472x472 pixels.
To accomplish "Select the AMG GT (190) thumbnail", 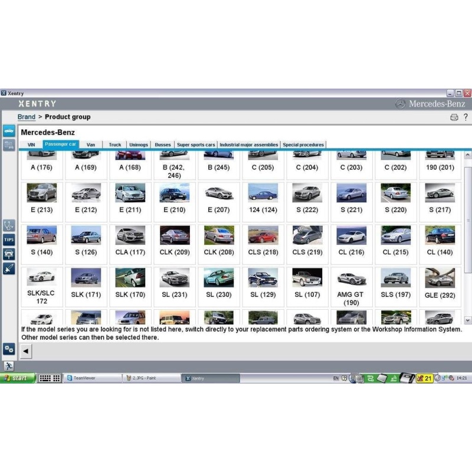I will click(x=352, y=277).
